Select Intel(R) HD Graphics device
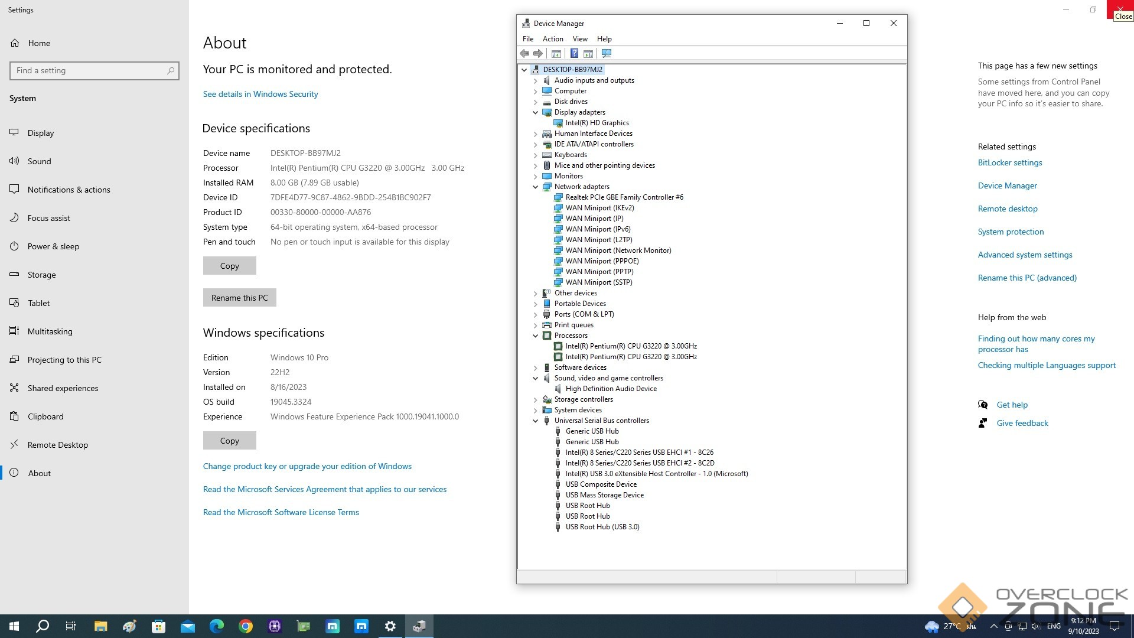 coord(597,123)
